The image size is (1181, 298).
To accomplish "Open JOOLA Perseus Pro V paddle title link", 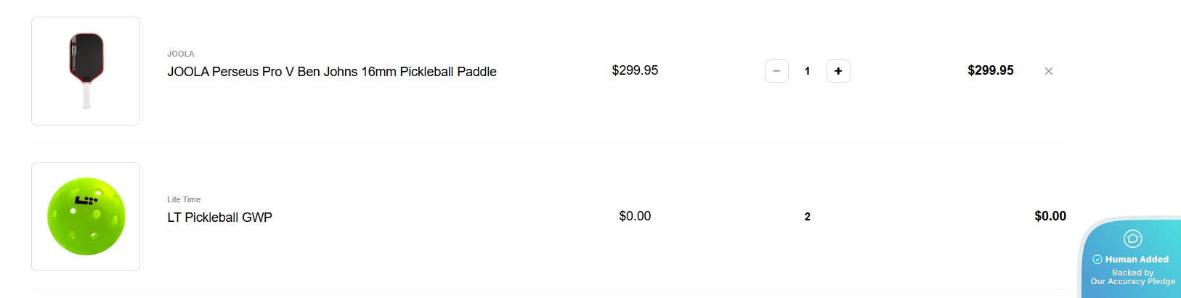I will [332, 72].
